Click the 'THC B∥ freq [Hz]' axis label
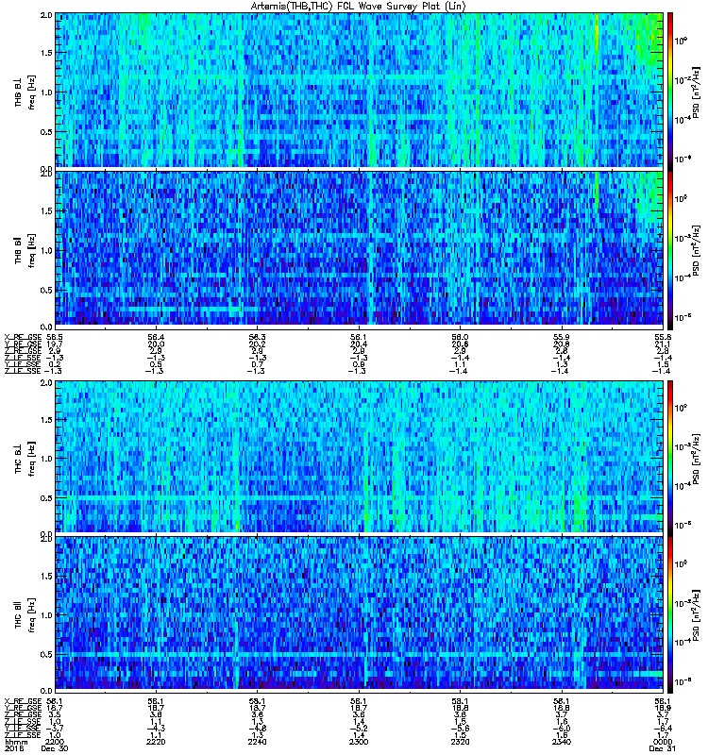The width and height of the screenshot is (708, 755). click(25, 615)
